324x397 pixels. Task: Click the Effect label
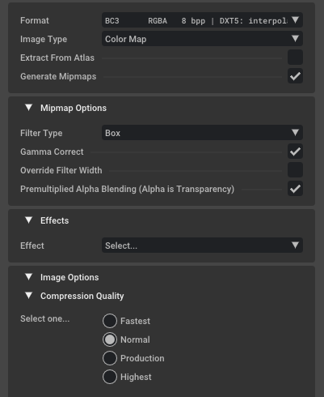coord(32,245)
